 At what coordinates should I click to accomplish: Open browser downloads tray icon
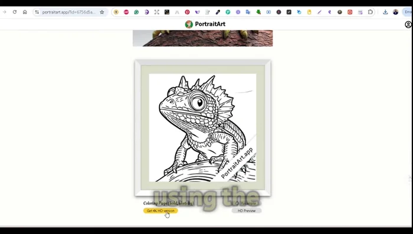click(x=385, y=12)
